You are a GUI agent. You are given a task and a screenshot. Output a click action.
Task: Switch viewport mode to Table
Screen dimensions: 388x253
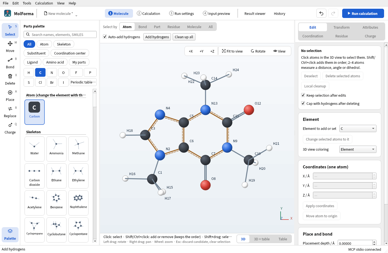coord(283,239)
